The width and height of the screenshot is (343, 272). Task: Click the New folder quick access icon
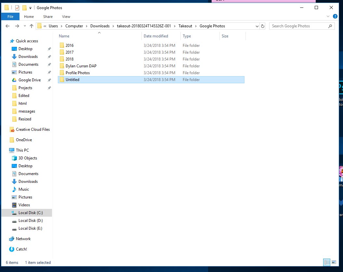[24, 8]
